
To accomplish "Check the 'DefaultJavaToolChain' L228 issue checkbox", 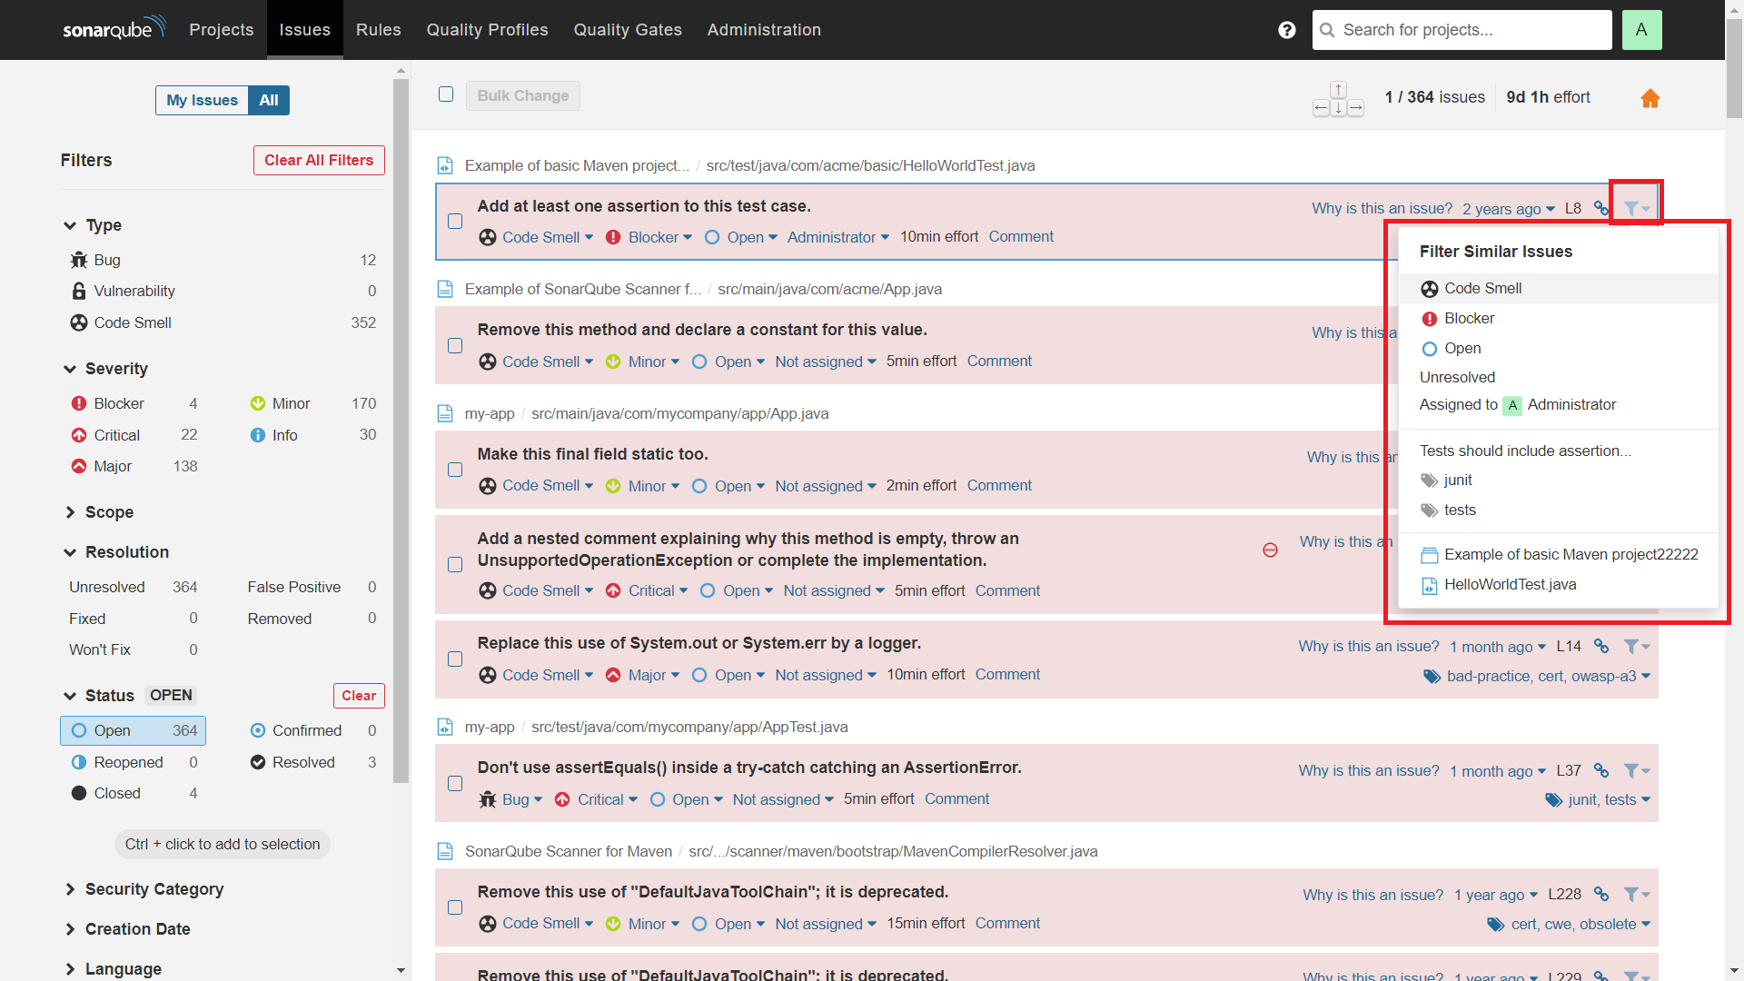I will [x=455, y=907].
